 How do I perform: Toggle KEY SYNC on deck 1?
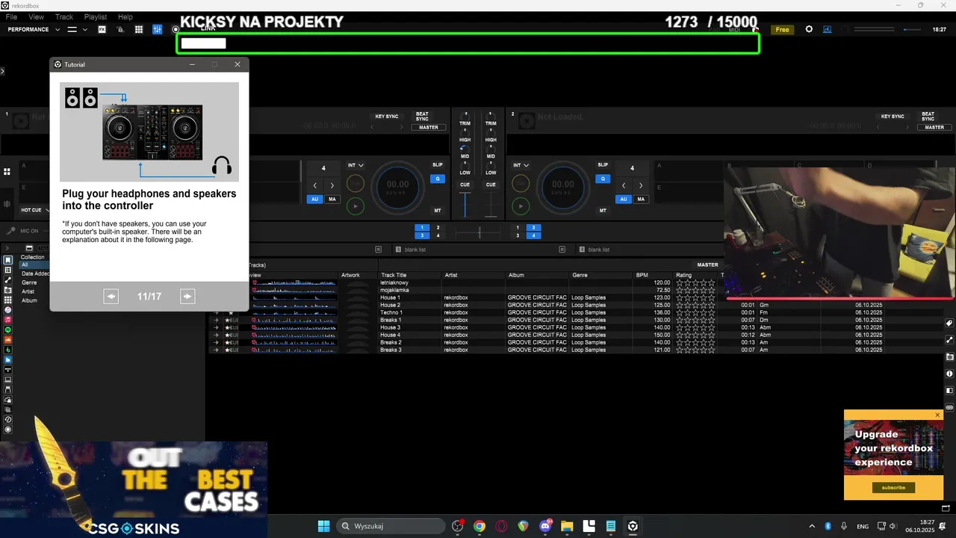[386, 117]
